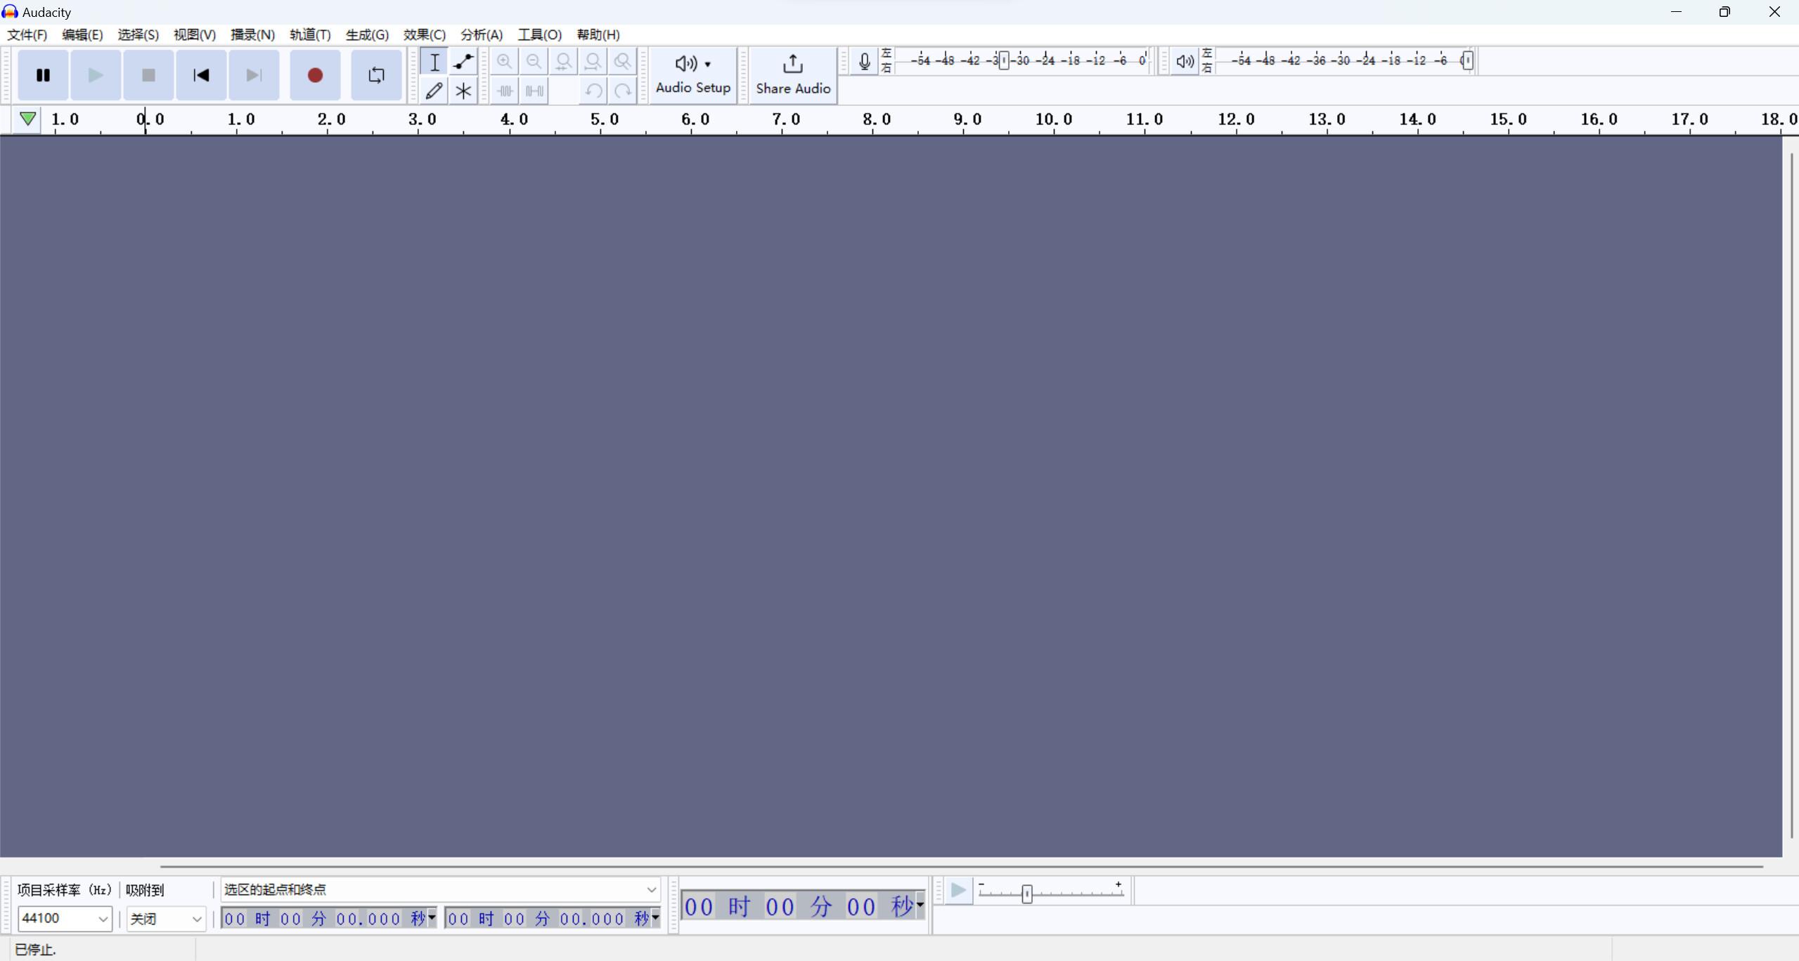Viewport: 1799px width, 961px height.
Task: Click the microphone record meter icon
Action: tap(864, 61)
